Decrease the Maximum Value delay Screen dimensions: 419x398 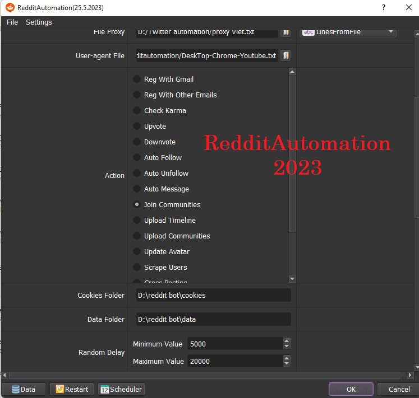[287, 364]
